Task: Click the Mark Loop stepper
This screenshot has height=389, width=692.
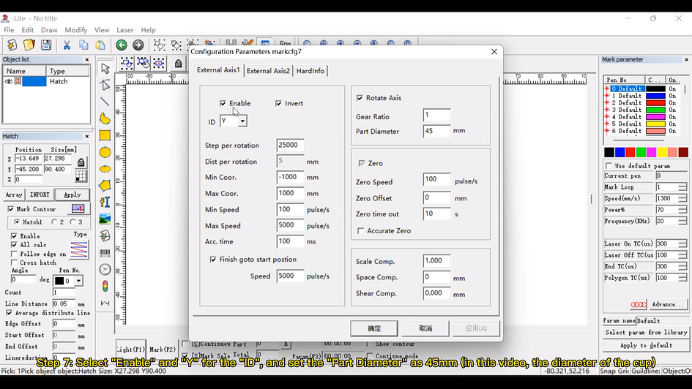Action: point(682,187)
